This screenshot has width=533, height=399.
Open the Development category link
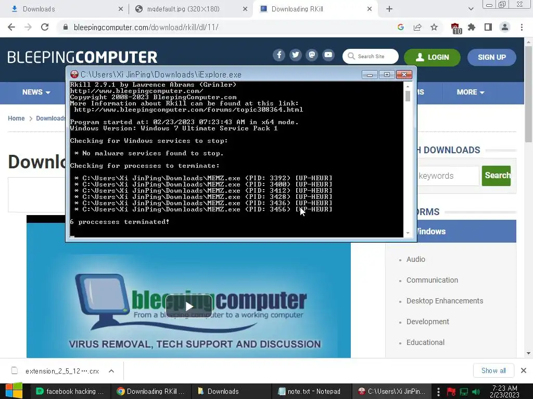point(428,322)
